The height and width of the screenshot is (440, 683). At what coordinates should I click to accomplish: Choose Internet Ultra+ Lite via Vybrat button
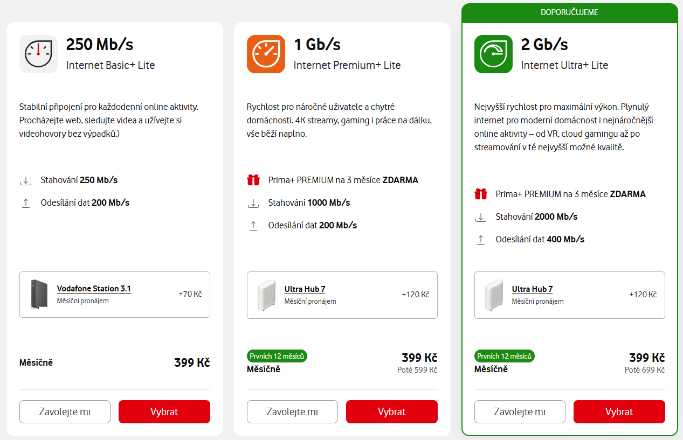[619, 412]
